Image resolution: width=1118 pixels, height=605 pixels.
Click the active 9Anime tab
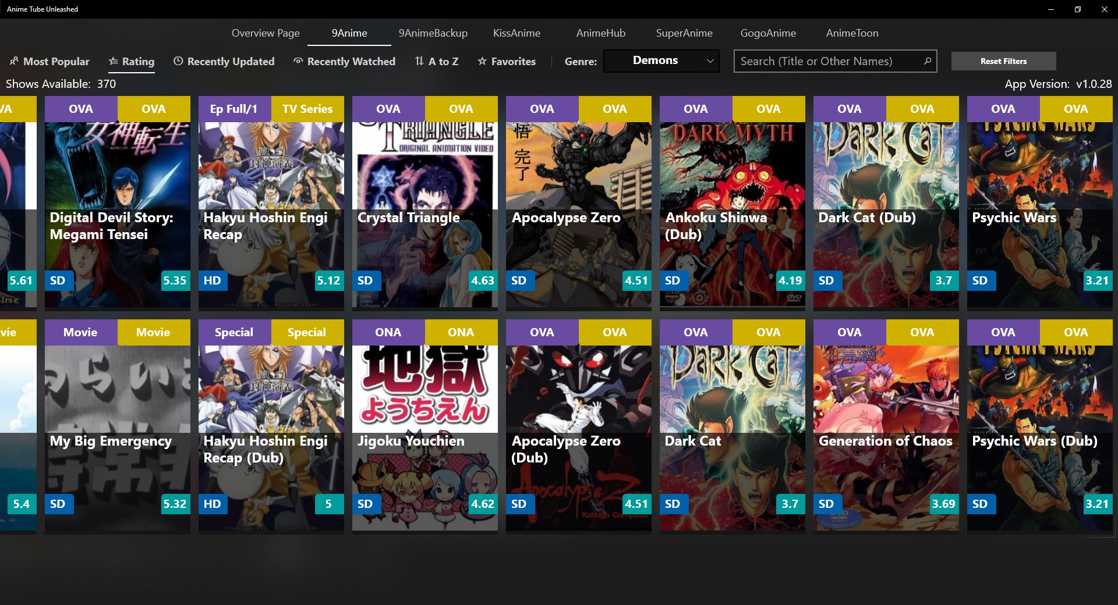coord(349,33)
